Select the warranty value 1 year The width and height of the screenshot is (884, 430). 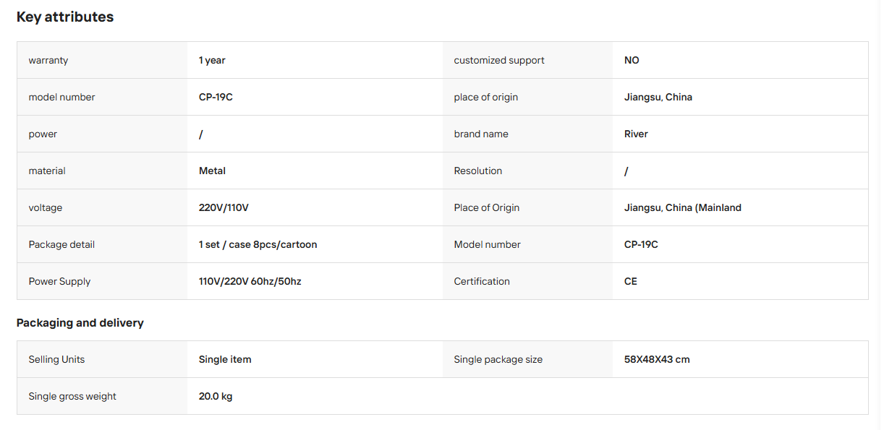(212, 60)
